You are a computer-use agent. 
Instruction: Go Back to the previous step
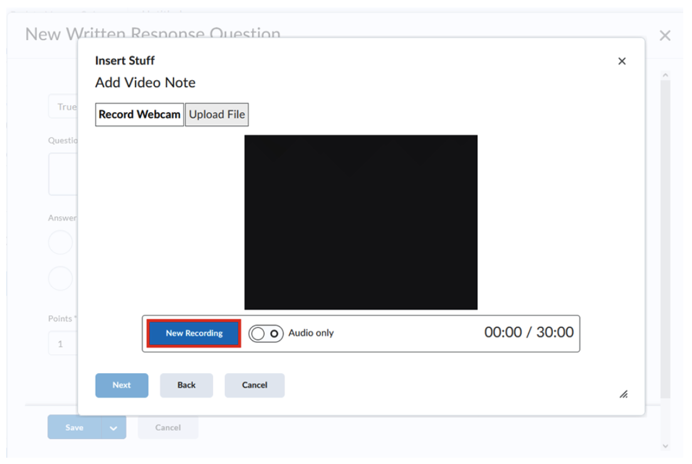[x=186, y=385]
